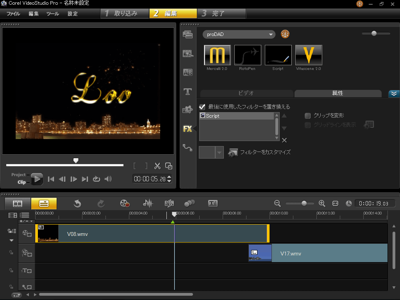
Task: Open the Title (AB) library icon
Action: tap(188, 72)
